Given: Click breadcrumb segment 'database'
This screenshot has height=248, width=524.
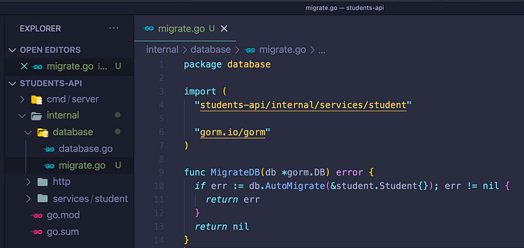Looking at the screenshot, I should (210, 50).
